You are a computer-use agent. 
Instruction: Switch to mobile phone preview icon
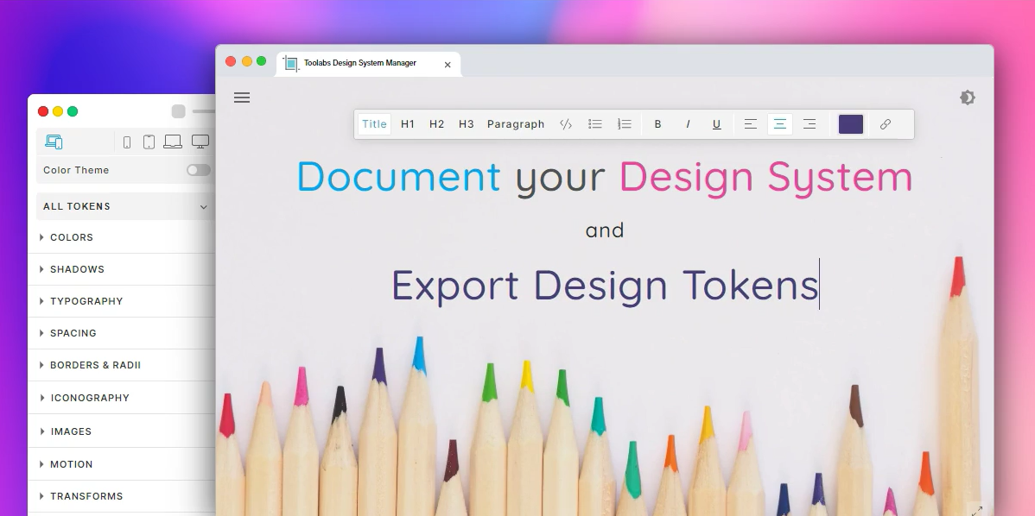[127, 141]
